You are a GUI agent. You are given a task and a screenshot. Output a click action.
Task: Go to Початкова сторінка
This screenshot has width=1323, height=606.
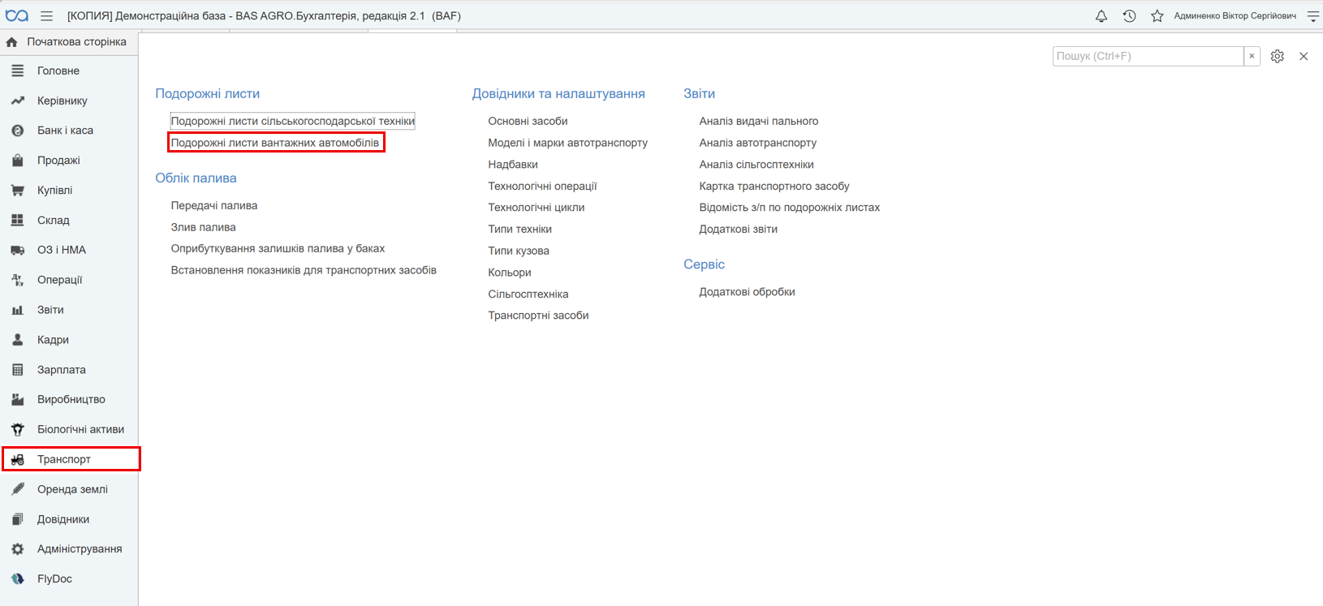point(69,41)
